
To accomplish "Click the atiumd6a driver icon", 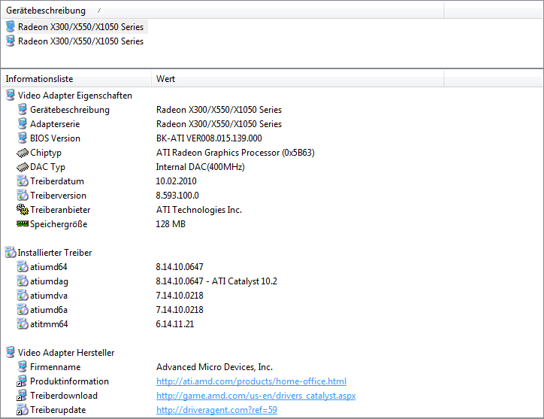I will point(23,310).
